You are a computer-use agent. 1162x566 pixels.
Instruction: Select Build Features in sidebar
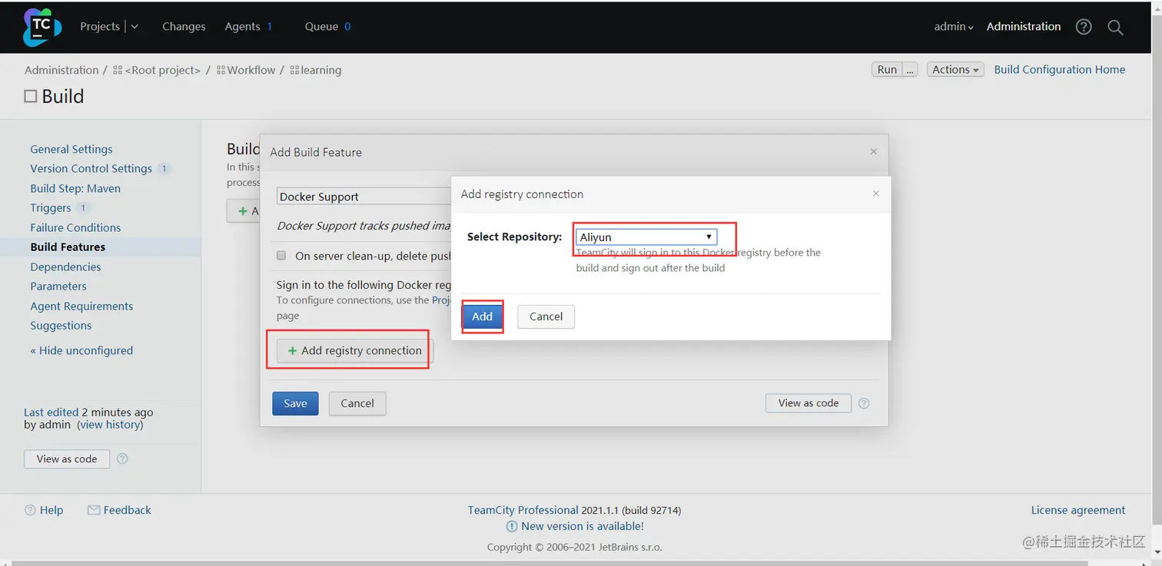[68, 247]
